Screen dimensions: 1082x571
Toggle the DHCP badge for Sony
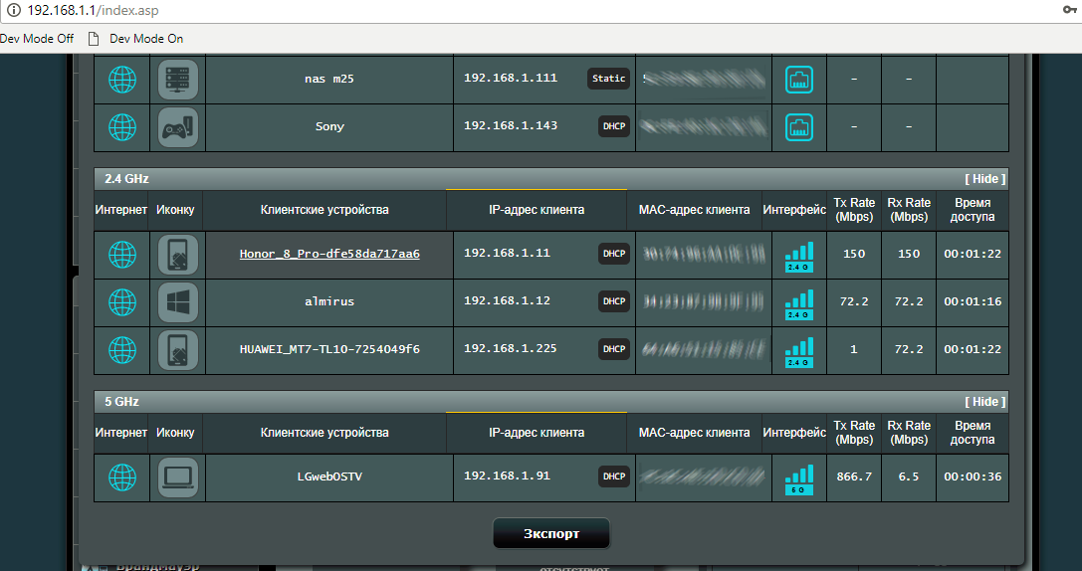pos(614,126)
